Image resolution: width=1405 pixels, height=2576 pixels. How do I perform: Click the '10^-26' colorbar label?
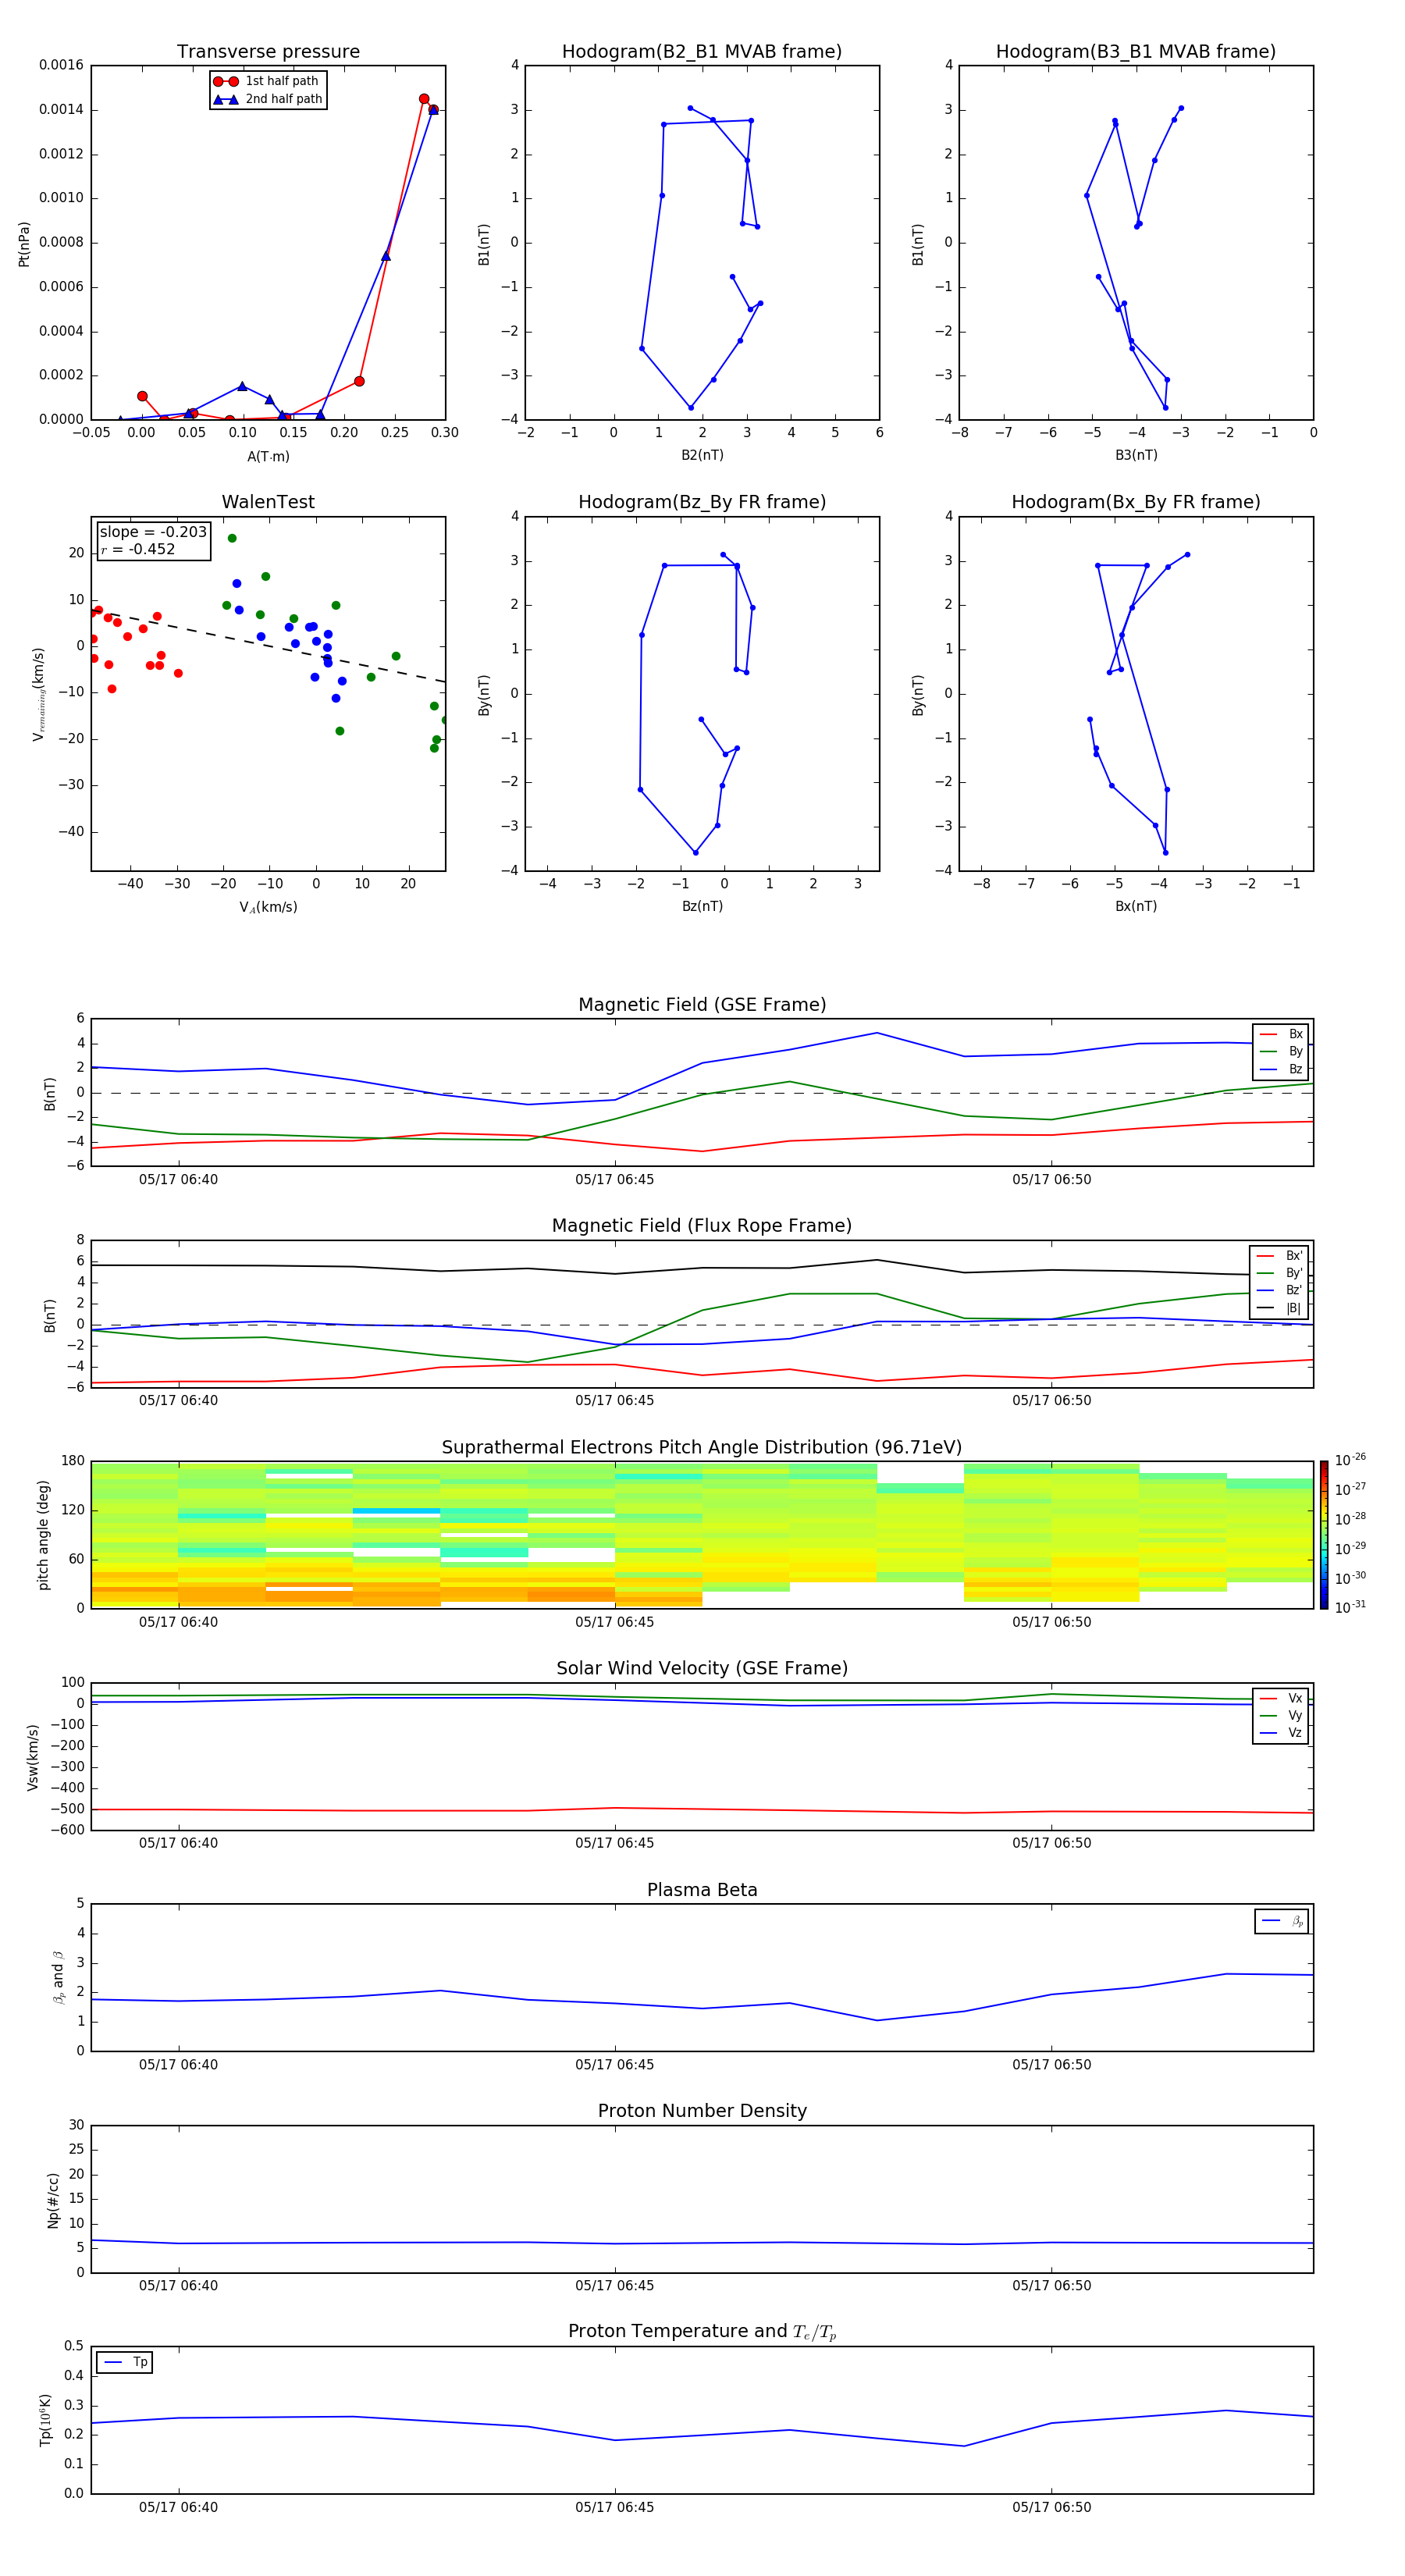(1350, 1460)
